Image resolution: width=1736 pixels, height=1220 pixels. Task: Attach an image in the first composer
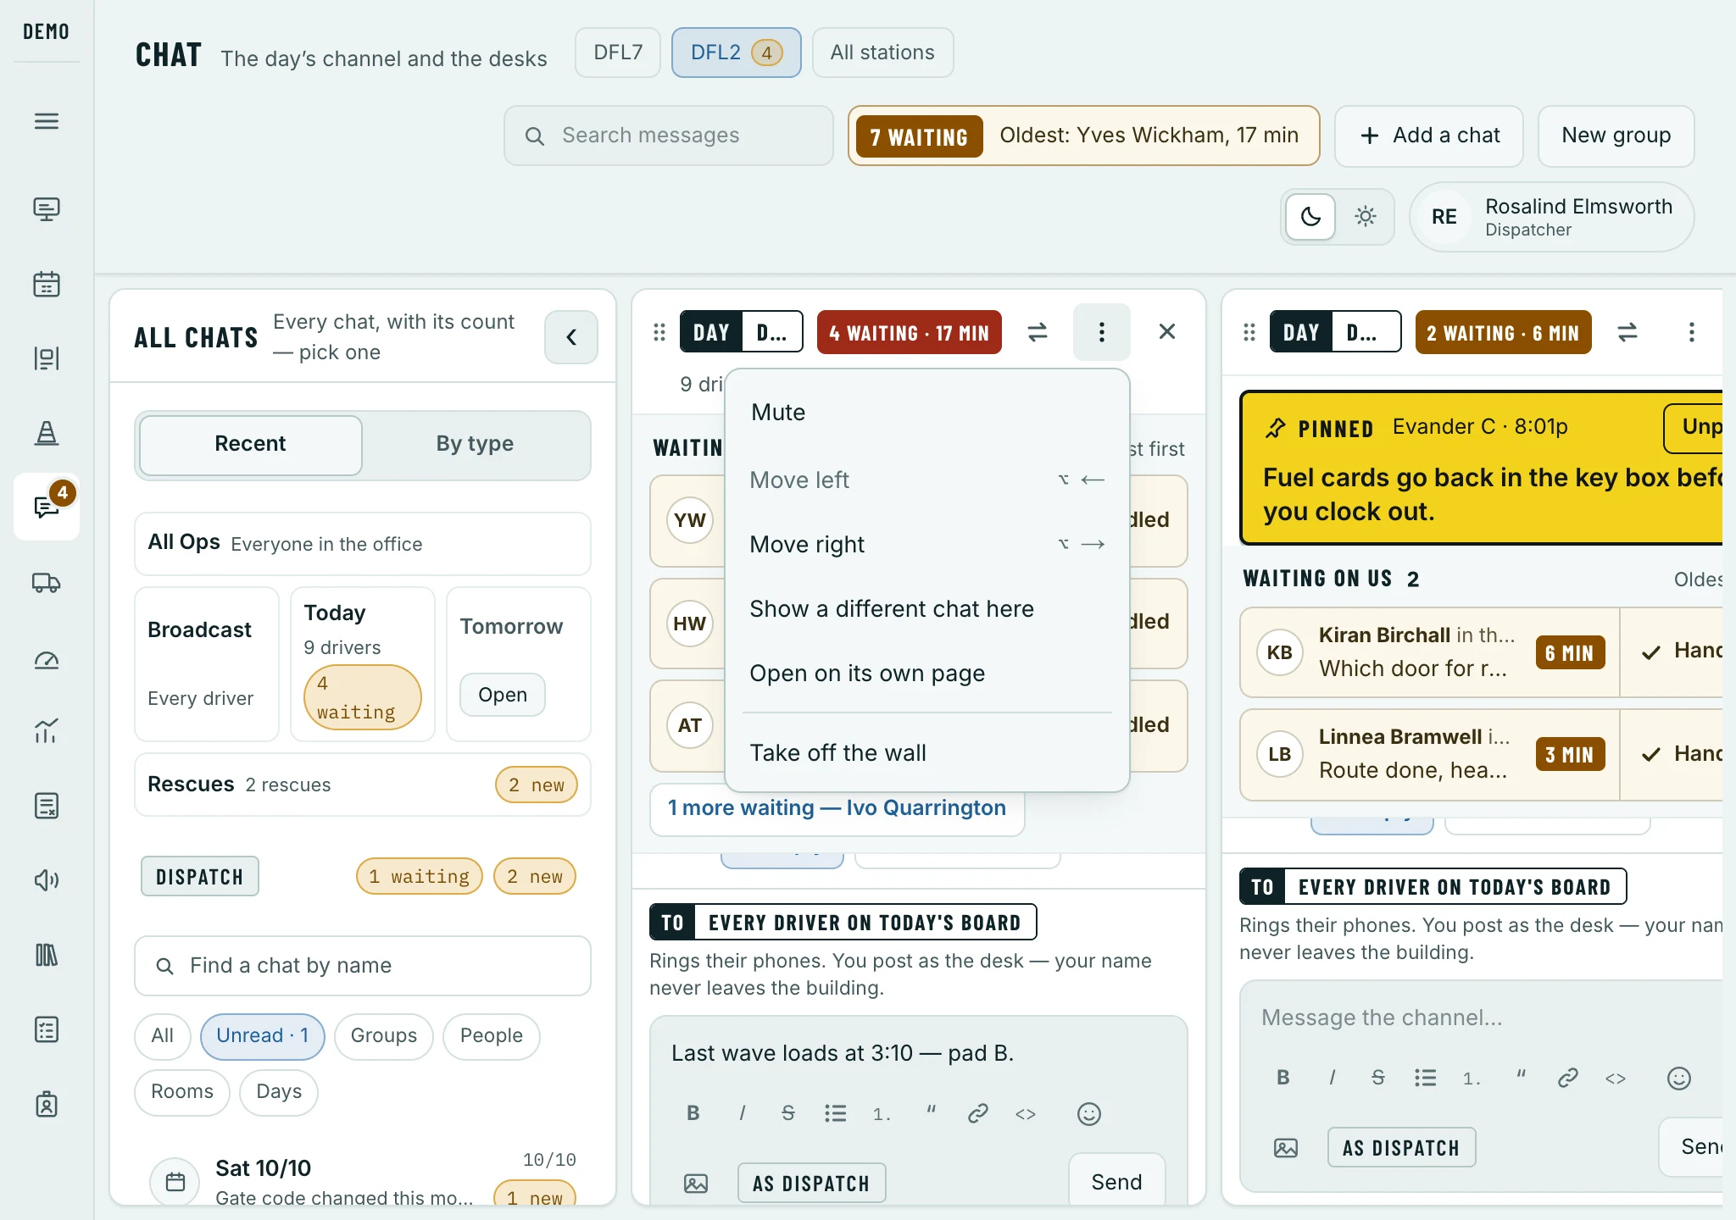(x=696, y=1184)
